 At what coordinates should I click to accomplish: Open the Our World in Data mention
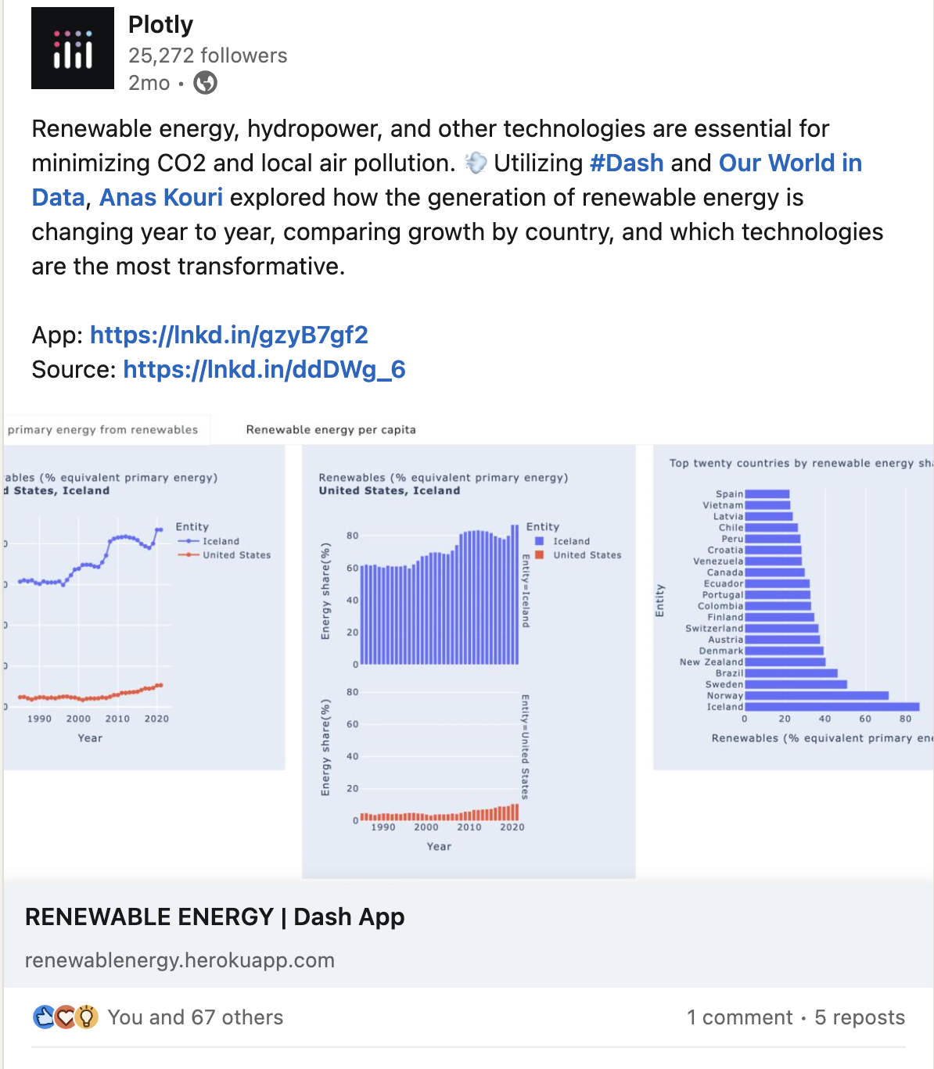447,180
